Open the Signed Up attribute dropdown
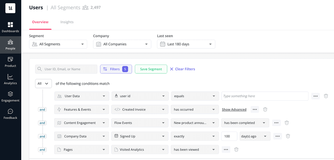Viewport: 334px width, 160px height. (x=140, y=136)
